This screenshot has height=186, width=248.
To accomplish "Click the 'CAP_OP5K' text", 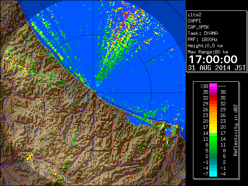I will pyautogui.click(x=198, y=27).
